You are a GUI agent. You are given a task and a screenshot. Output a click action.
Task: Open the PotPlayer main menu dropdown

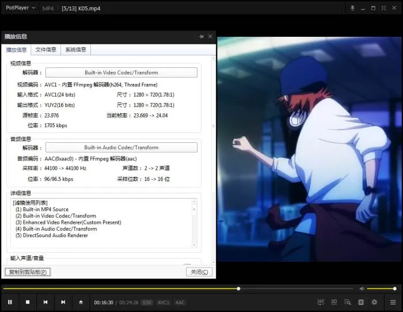[x=21, y=8]
